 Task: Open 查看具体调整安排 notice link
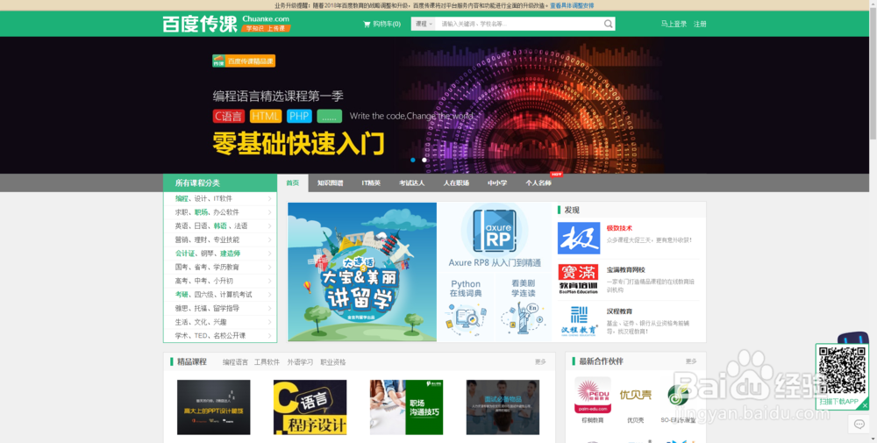coord(572,5)
